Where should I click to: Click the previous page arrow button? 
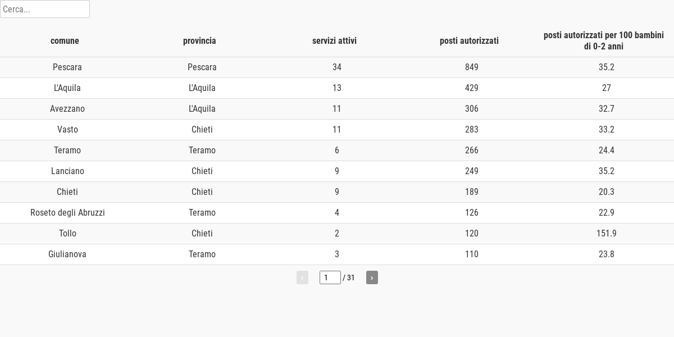click(302, 277)
